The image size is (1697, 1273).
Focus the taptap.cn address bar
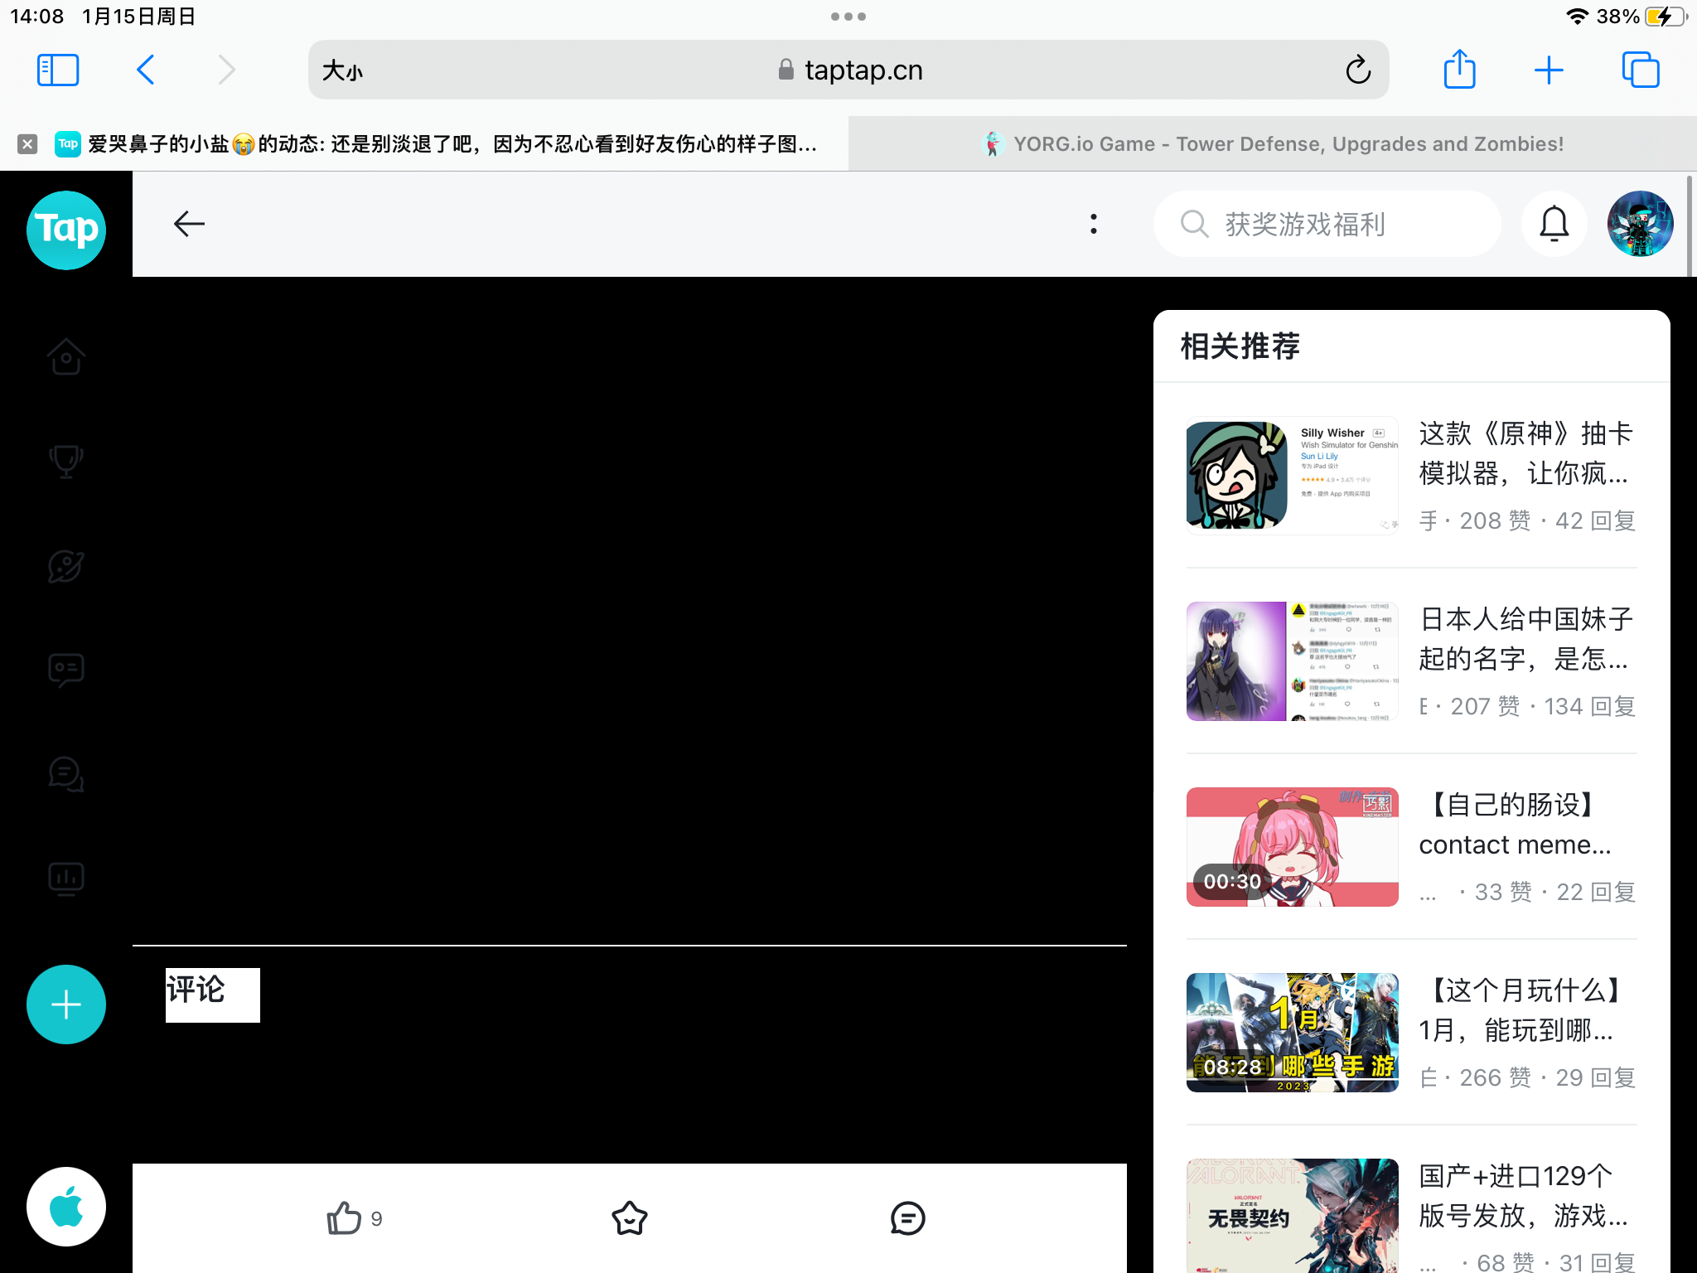pos(848,70)
